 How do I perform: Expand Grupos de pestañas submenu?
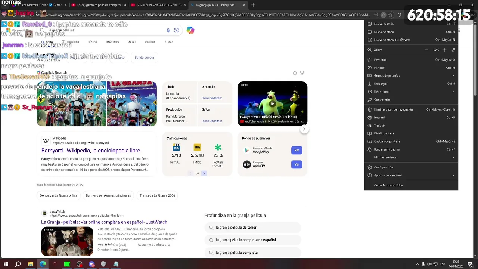411,75
